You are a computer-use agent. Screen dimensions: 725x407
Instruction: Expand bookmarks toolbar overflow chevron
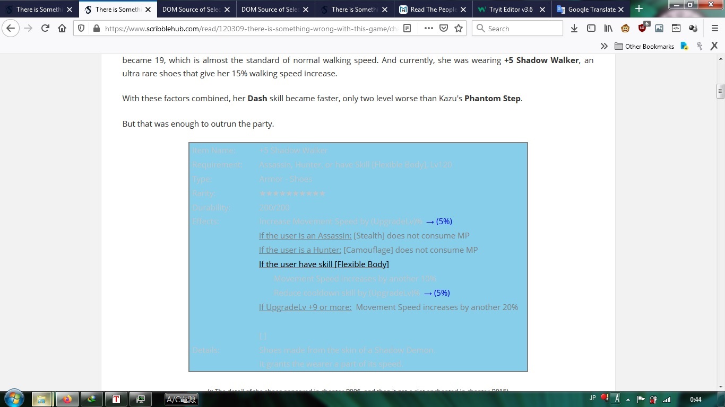604,46
